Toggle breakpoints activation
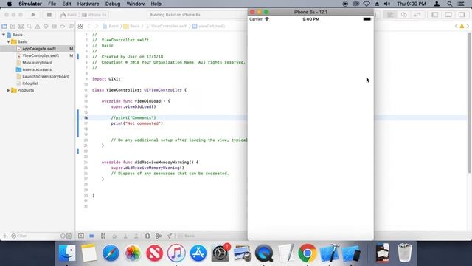472x266 pixels. tap(91, 236)
